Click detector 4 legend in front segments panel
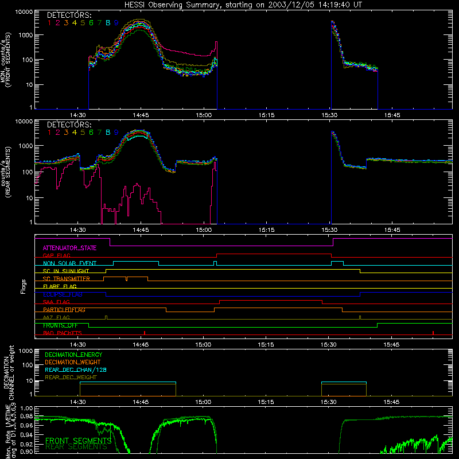 (75, 23)
